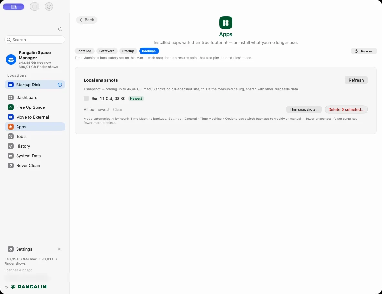Refresh the local snapshots list
The image size is (382, 294).
tap(356, 80)
